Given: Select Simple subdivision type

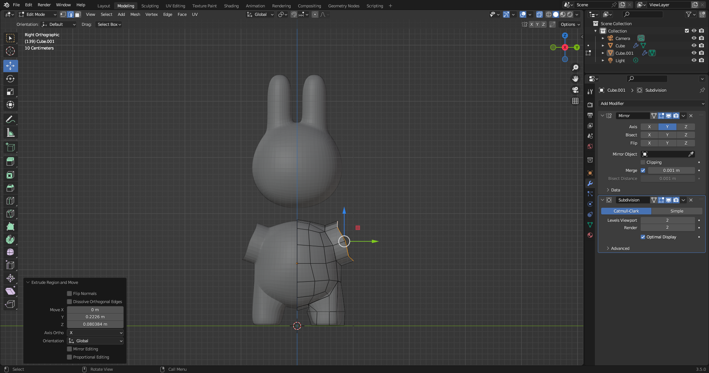Looking at the screenshot, I should click(677, 211).
